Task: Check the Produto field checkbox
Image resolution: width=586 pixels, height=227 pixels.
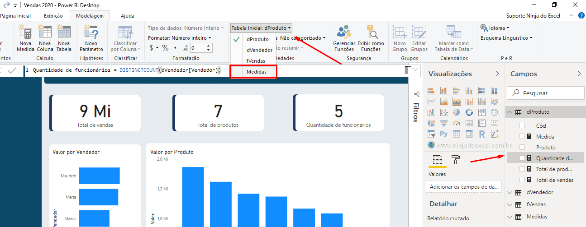Action: [x=523, y=147]
